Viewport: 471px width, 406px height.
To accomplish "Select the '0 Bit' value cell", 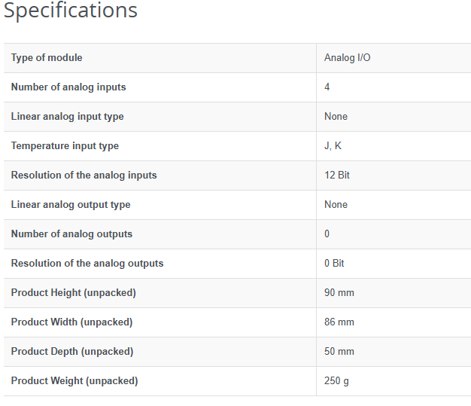I will (x=335, y=264).
